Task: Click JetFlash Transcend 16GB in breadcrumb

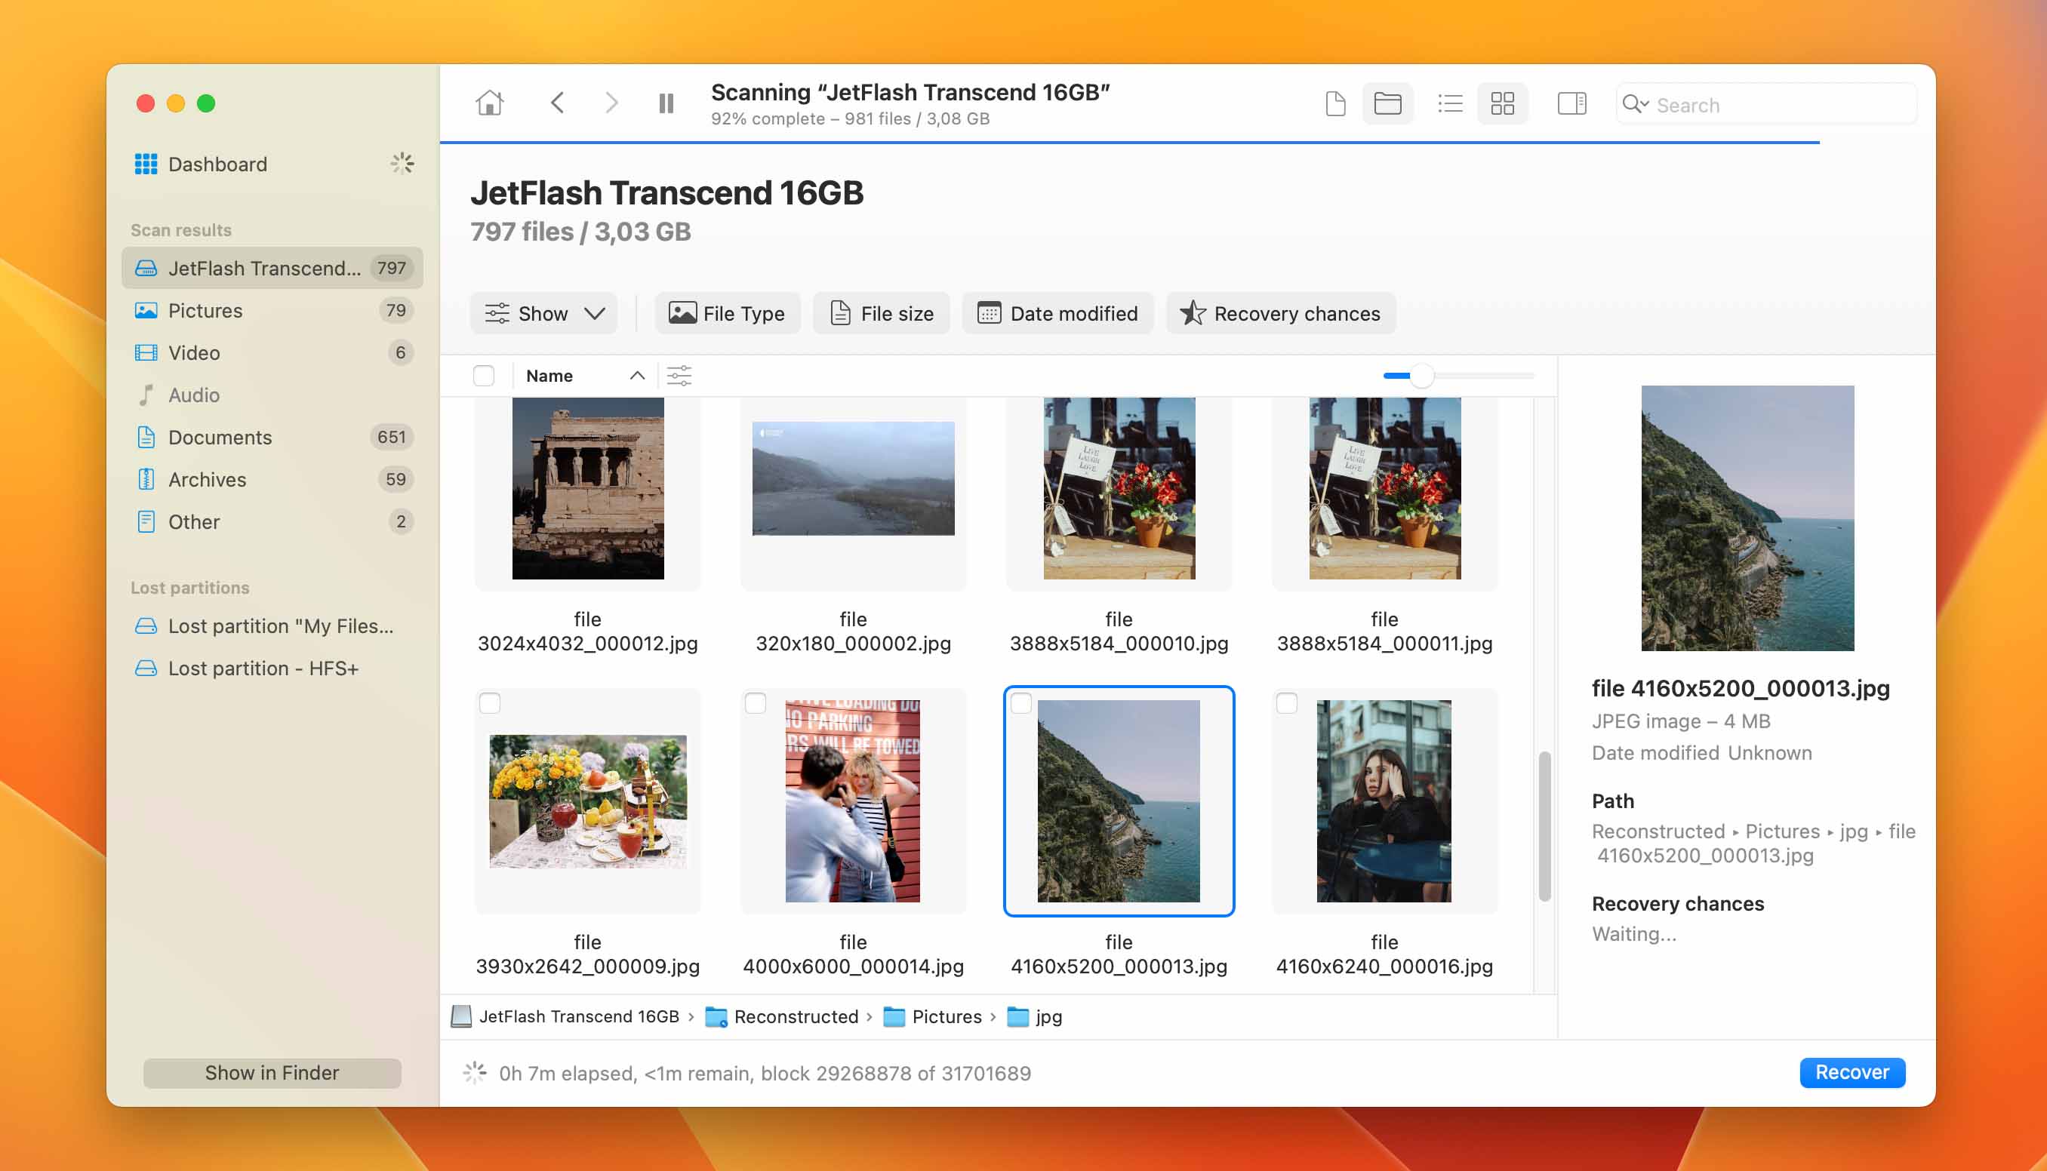Action: (565, 1016)
